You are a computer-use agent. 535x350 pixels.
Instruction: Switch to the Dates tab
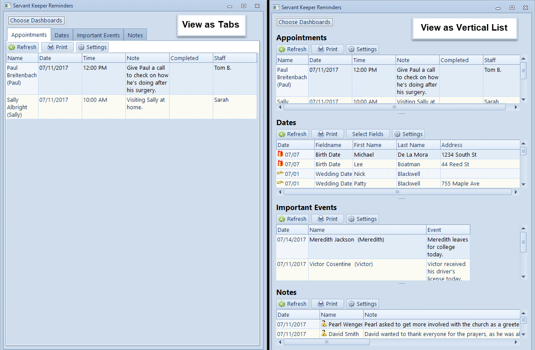[x=62, y=35]
